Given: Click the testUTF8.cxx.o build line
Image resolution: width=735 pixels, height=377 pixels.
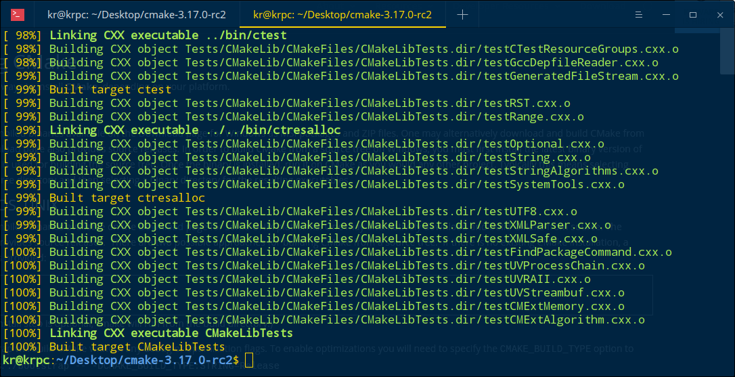Looking at the screenshot, I should click(x=313, y=211).
